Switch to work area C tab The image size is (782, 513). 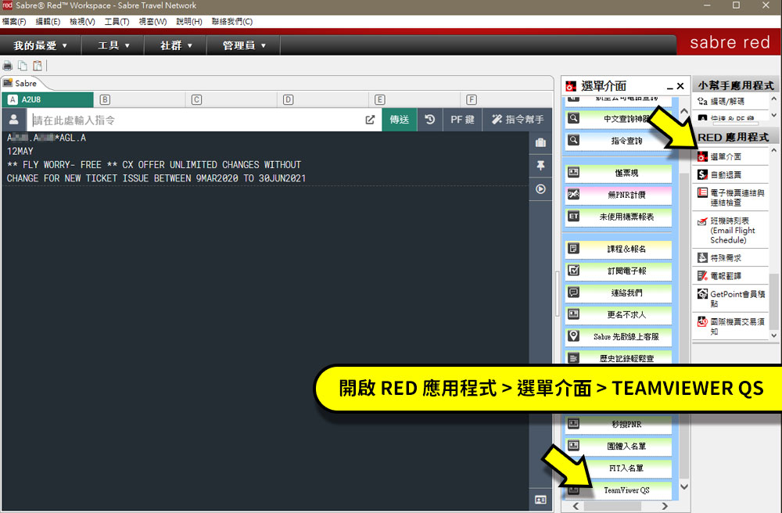click(x=231, y=100)
